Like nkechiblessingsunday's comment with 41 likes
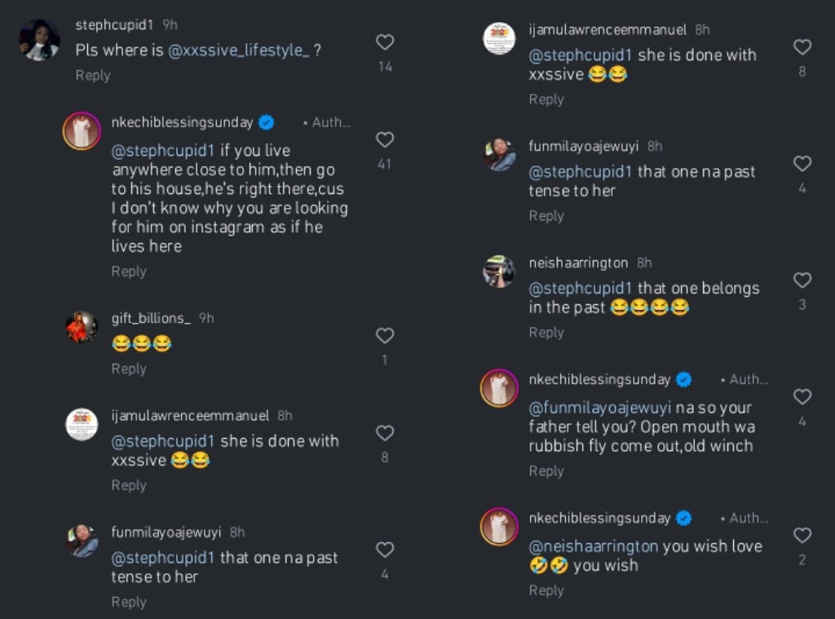This screenshot has width=835, height=619. point(385,140)
